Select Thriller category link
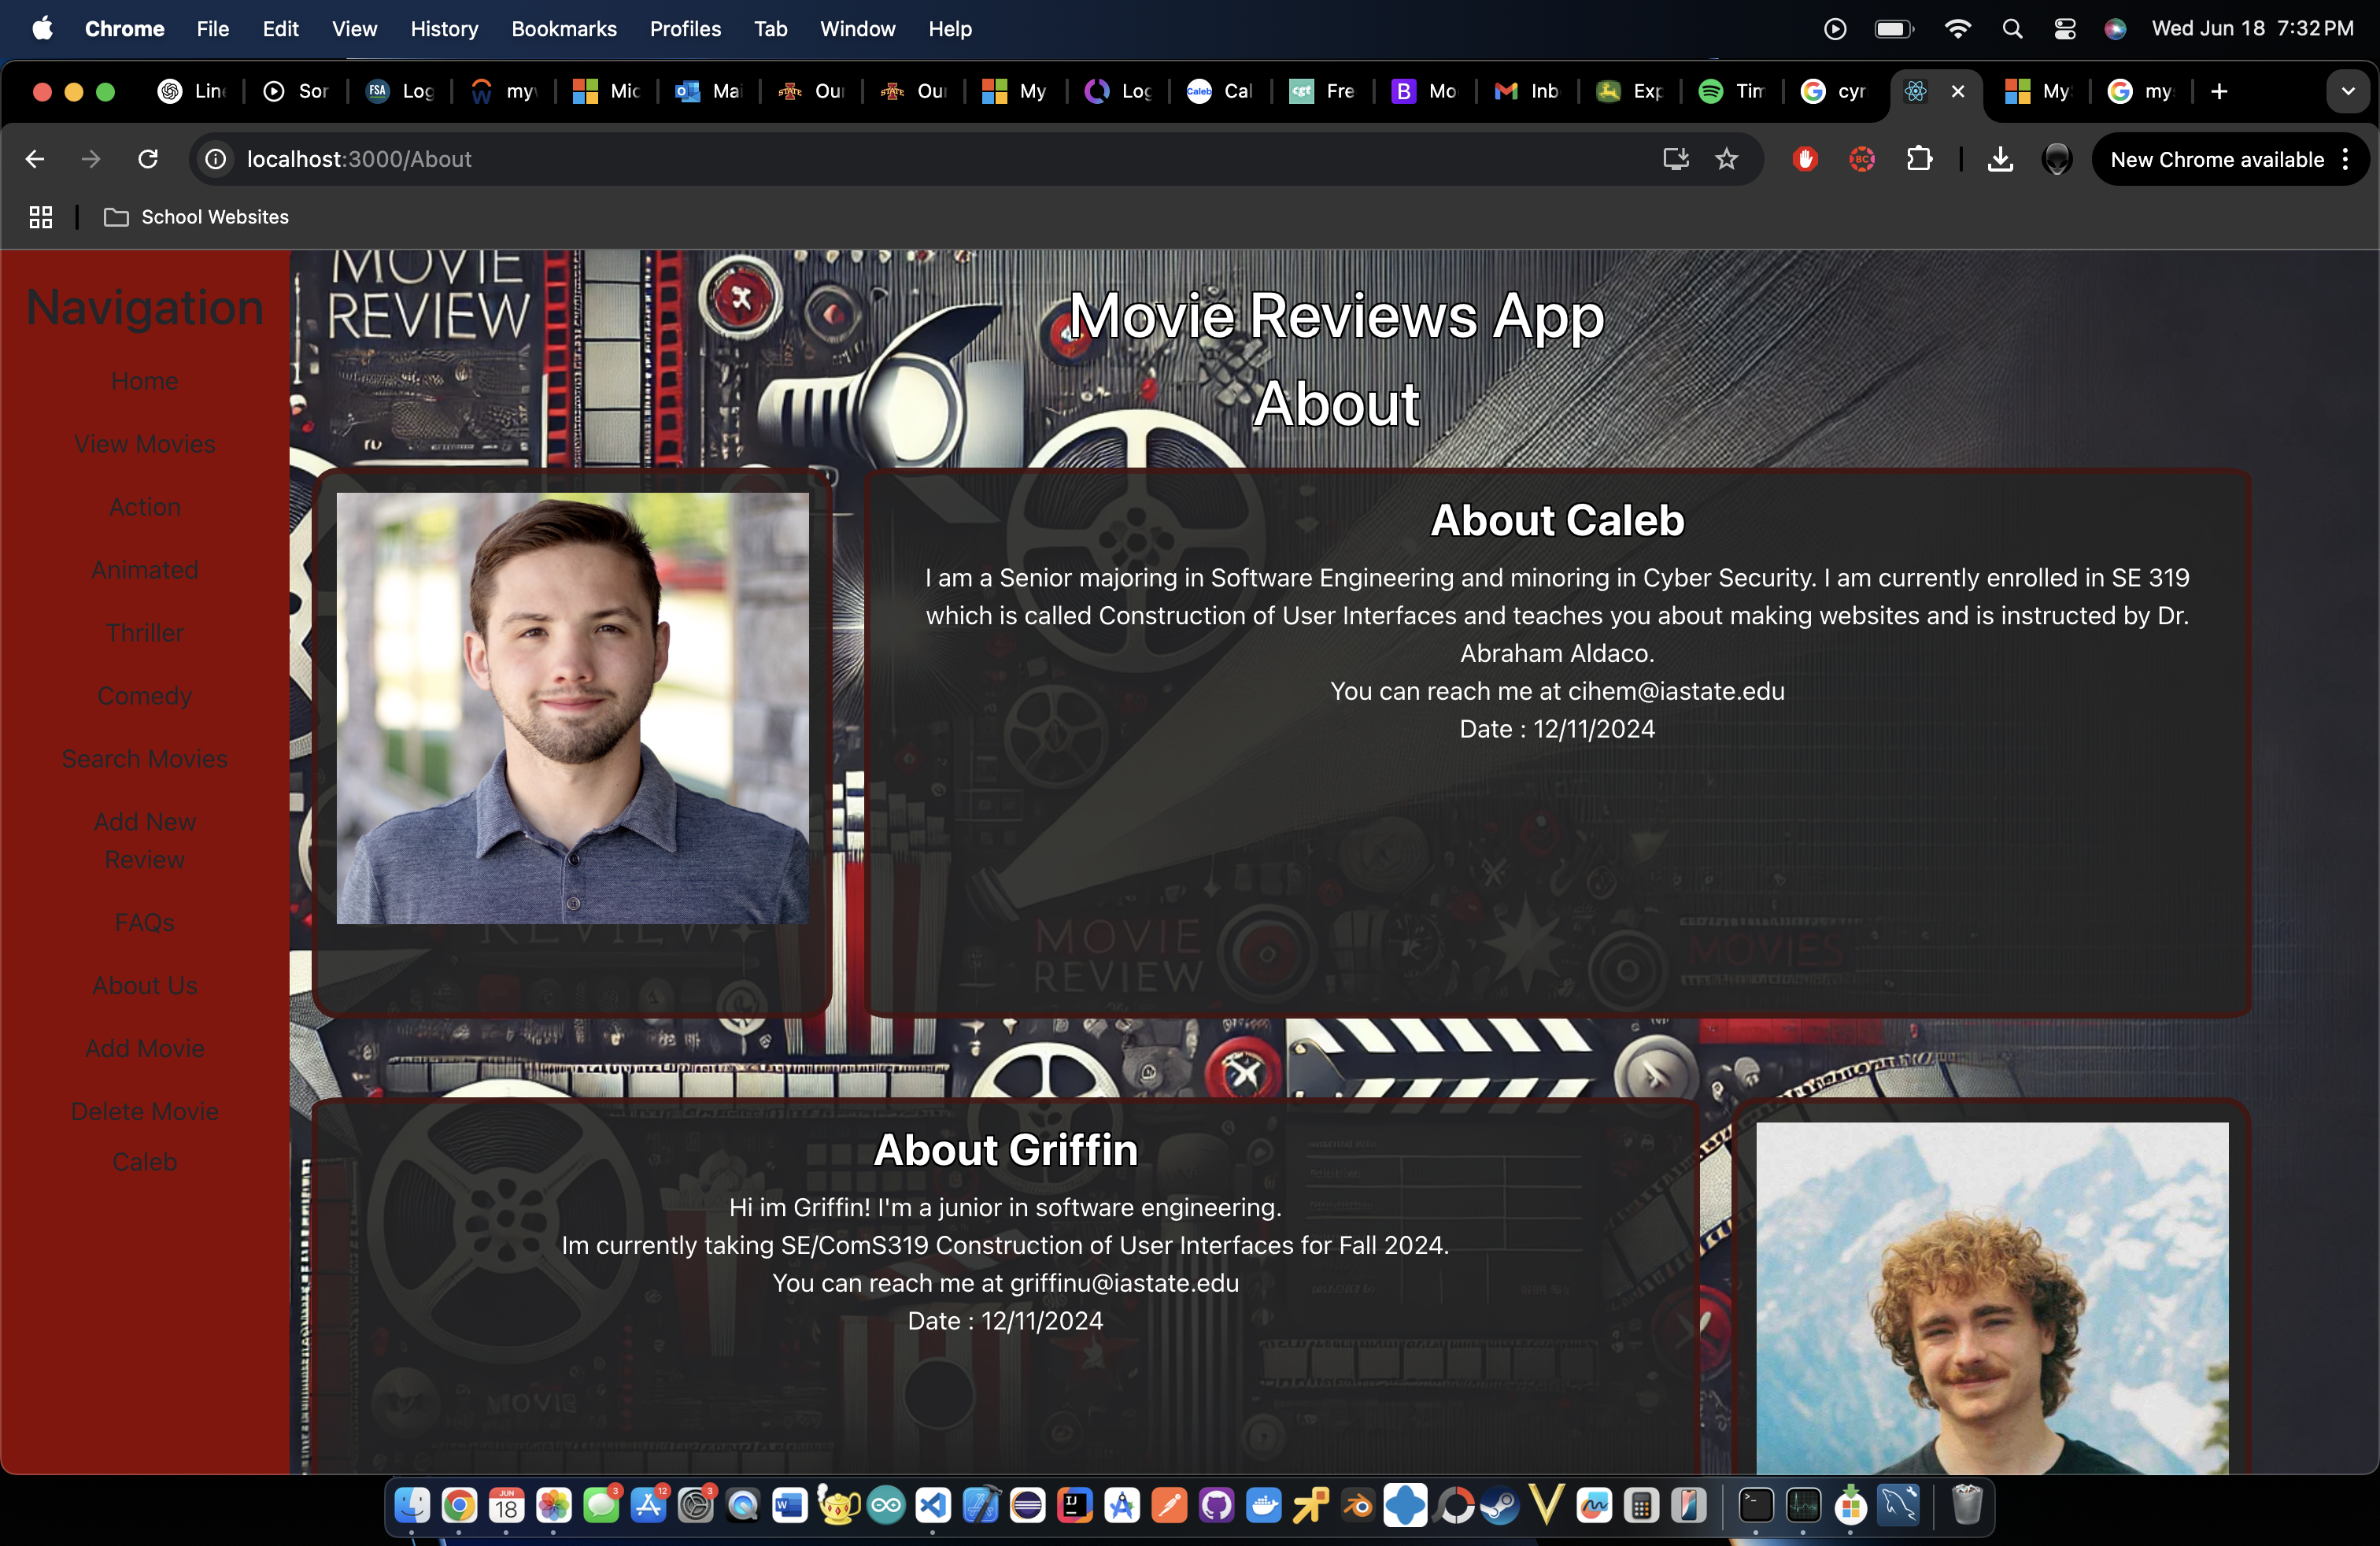2380x1546 pixels. point(145,633)
